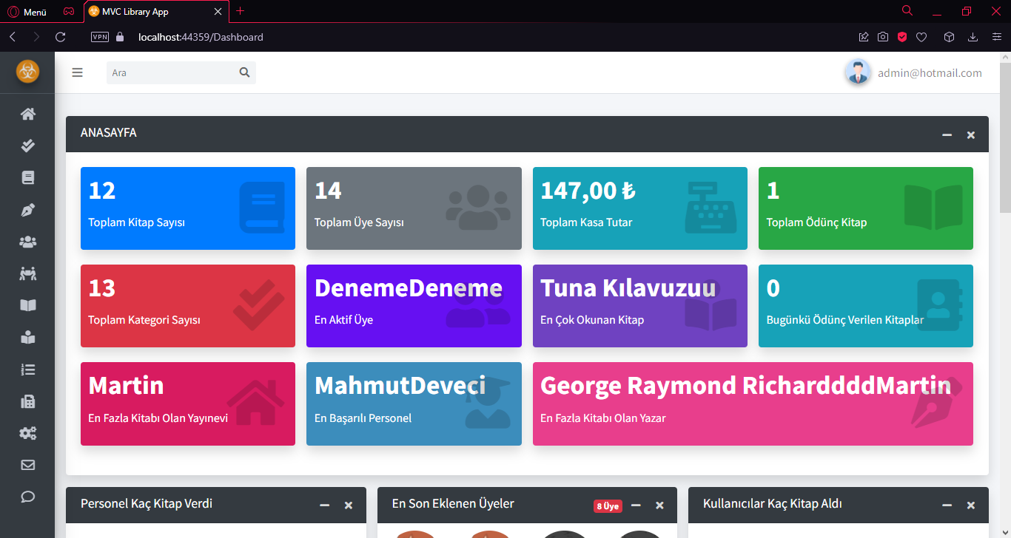The height and width of the screenshot is (538, 1011).
Task: Click the heart bookmark icon
Action: [921, 37]
